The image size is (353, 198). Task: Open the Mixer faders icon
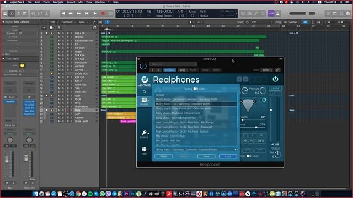40,13
